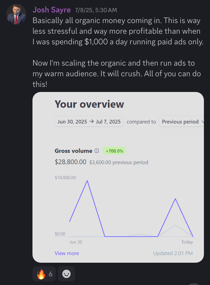The height and width of the screenshot is (285, 210).
Task: Click the tallest purple peak on the chart
Action: pos(87,181)
